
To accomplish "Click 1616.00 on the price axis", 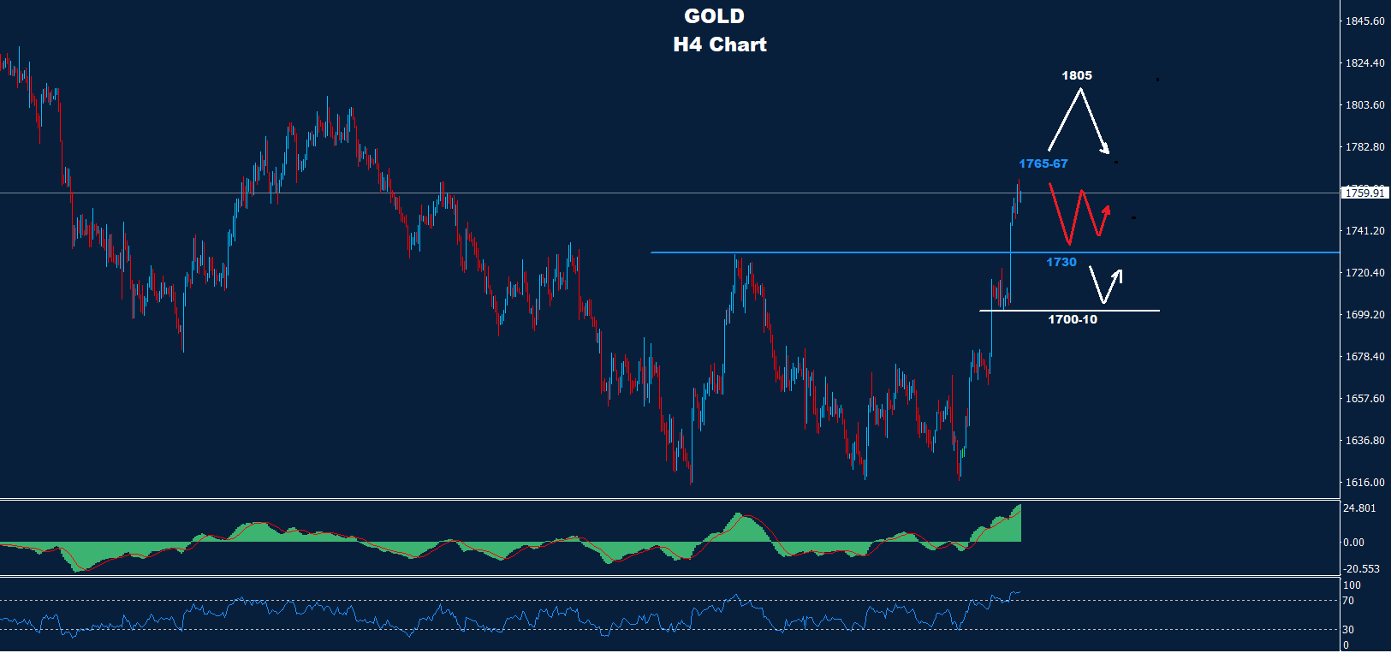I will (x=1364, y=483).
